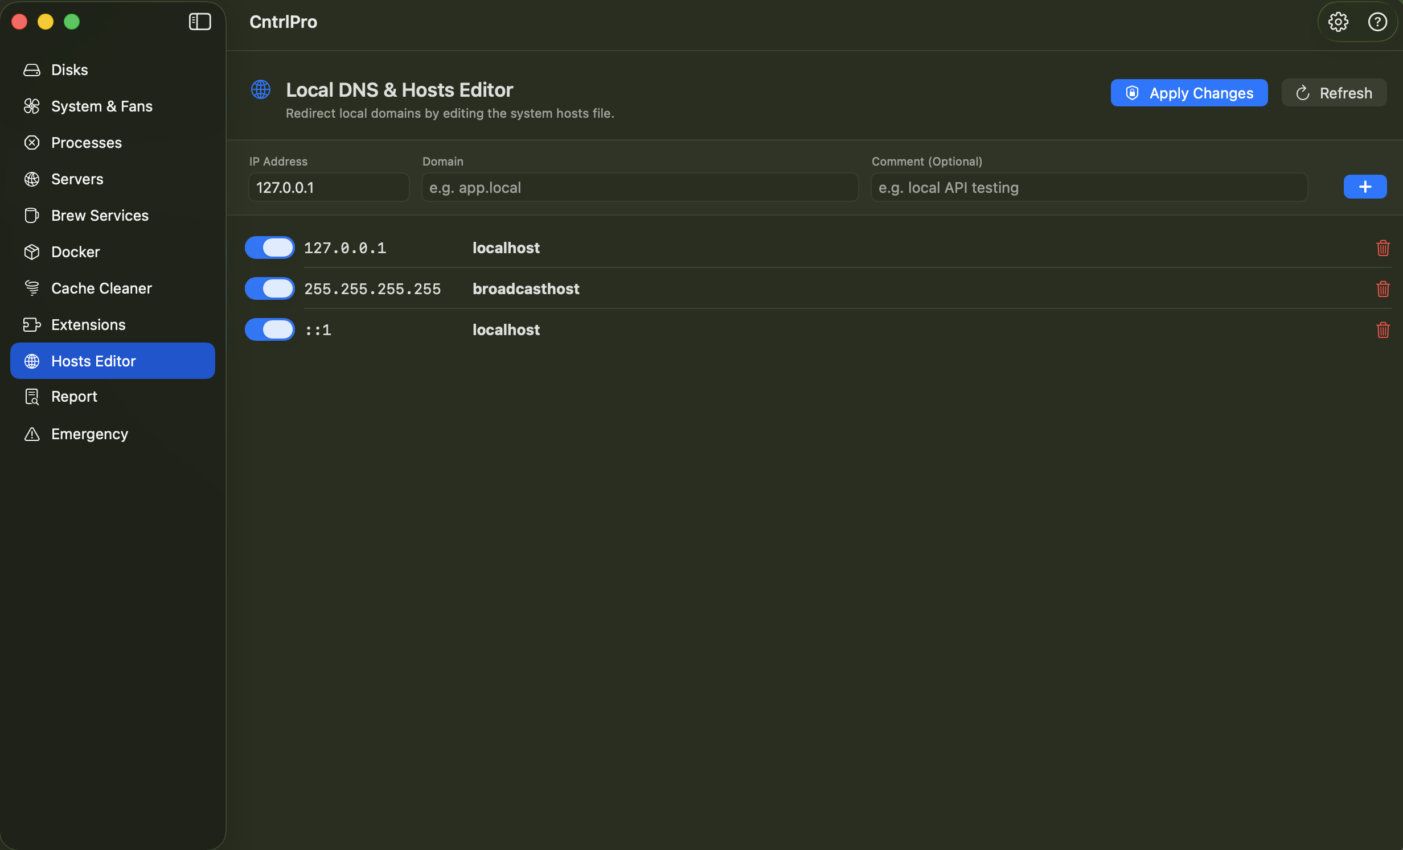This screenshot has width=1403, height=850.
Task: Delete the ::1 localhost entry
Action: [1383, 330]
